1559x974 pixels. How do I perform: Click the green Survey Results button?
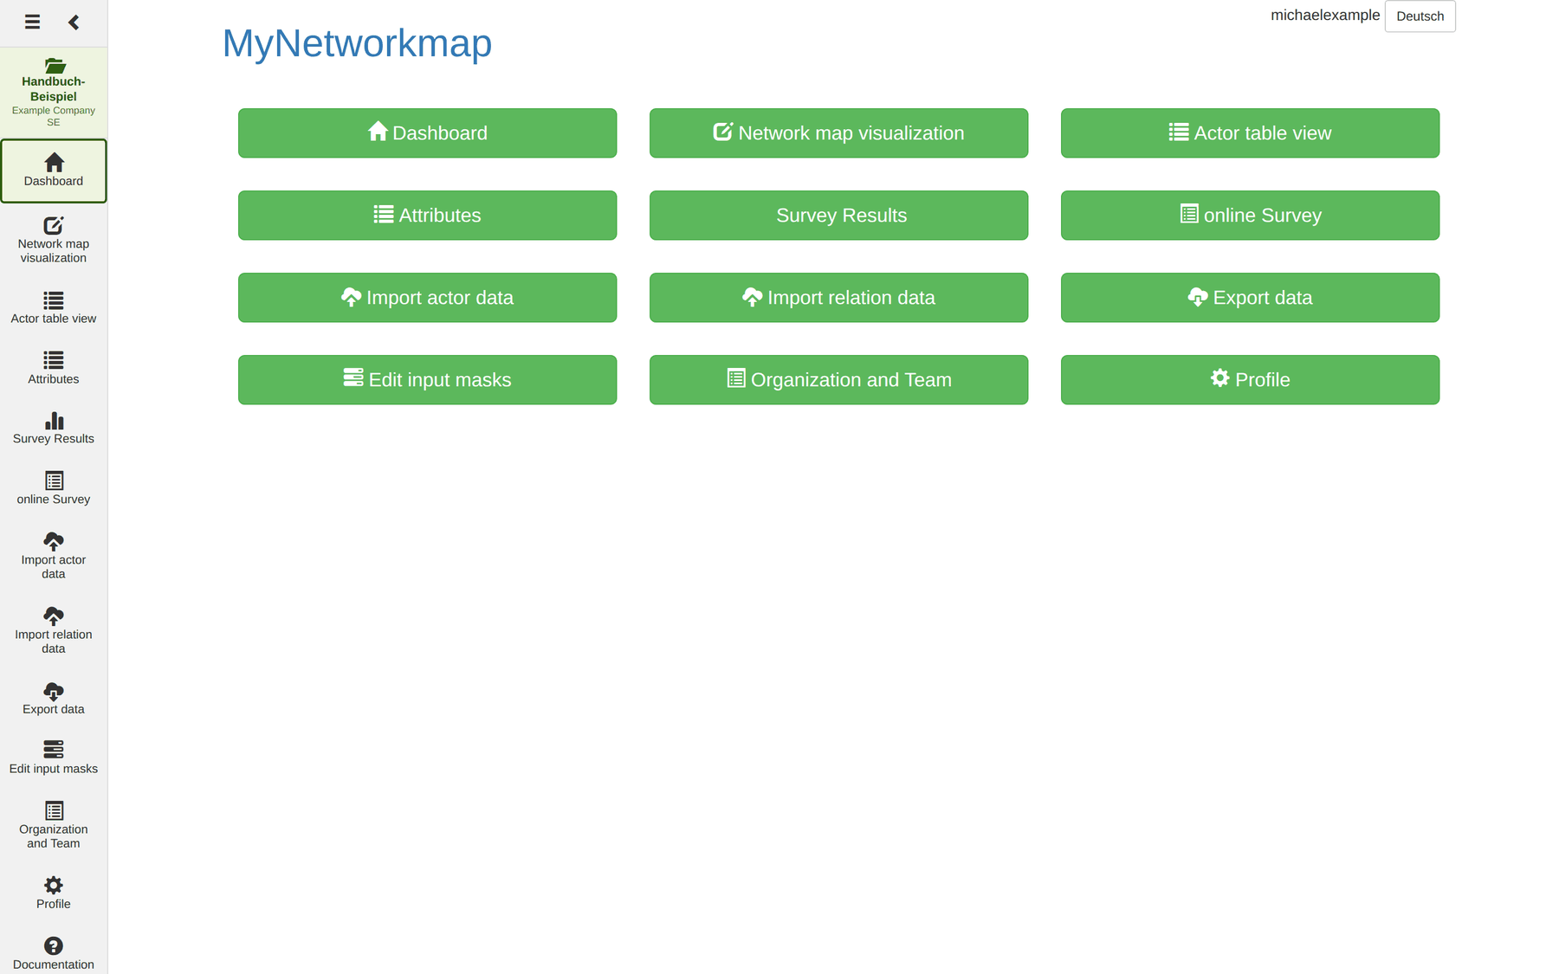[838, 216]
